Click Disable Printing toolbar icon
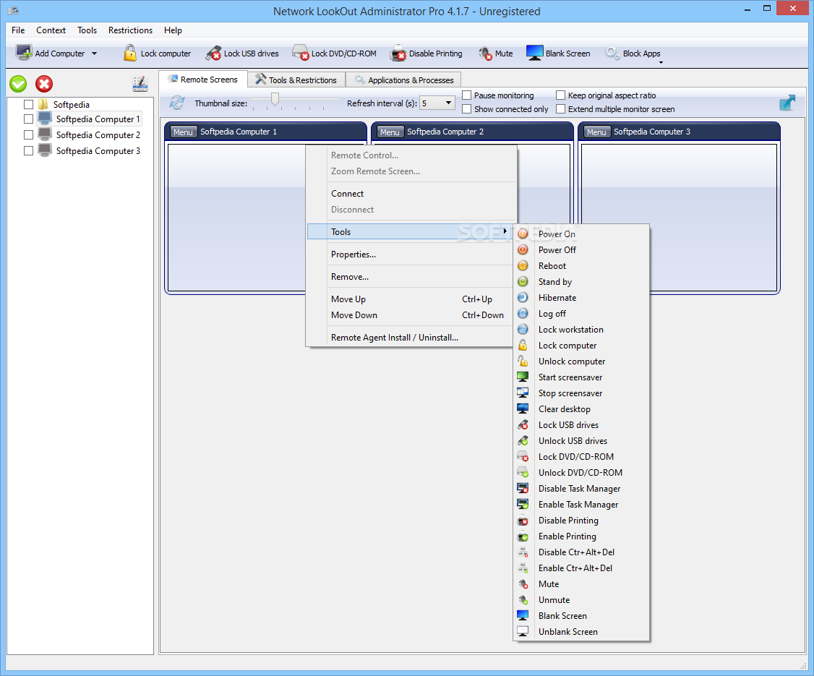814x676 pixels. point(398,54)
